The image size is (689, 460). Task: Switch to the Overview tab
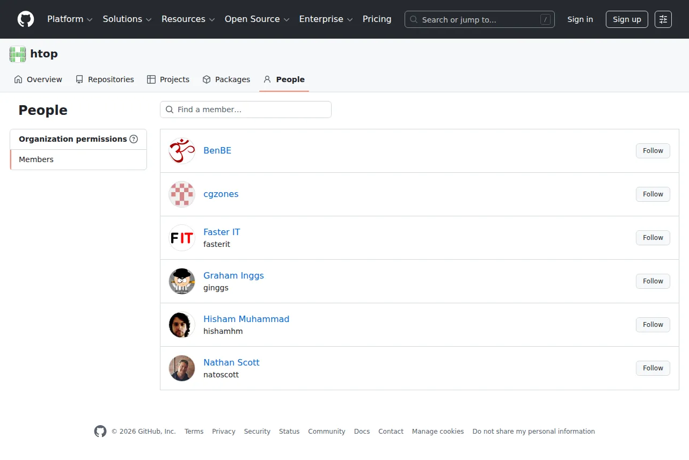click(38, 79)
